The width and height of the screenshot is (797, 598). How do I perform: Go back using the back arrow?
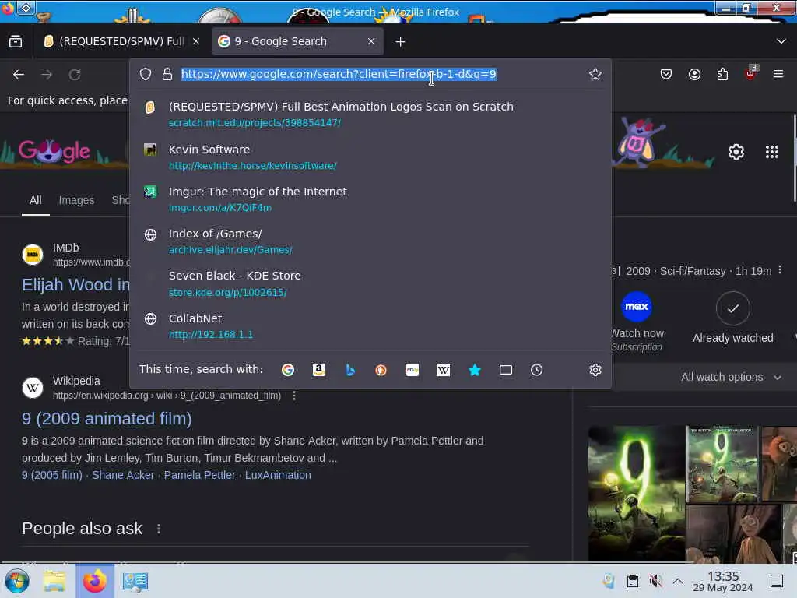[x=19, y=75]
